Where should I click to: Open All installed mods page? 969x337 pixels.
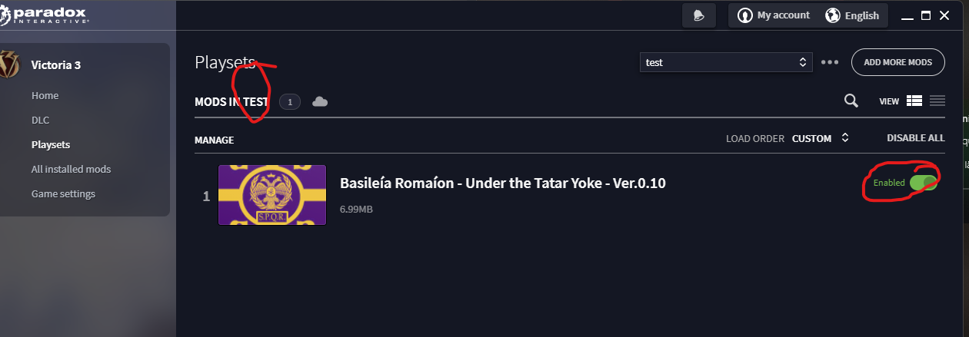[71, 169]
